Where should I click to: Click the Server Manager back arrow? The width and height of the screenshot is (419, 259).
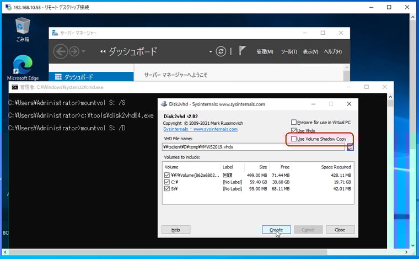[x=61, y=51]
